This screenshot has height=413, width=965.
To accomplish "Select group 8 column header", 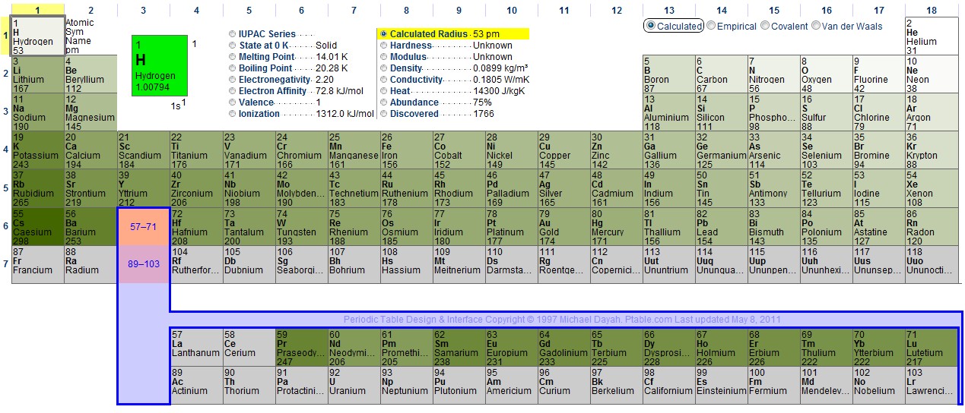I will [x=406, y=10].
